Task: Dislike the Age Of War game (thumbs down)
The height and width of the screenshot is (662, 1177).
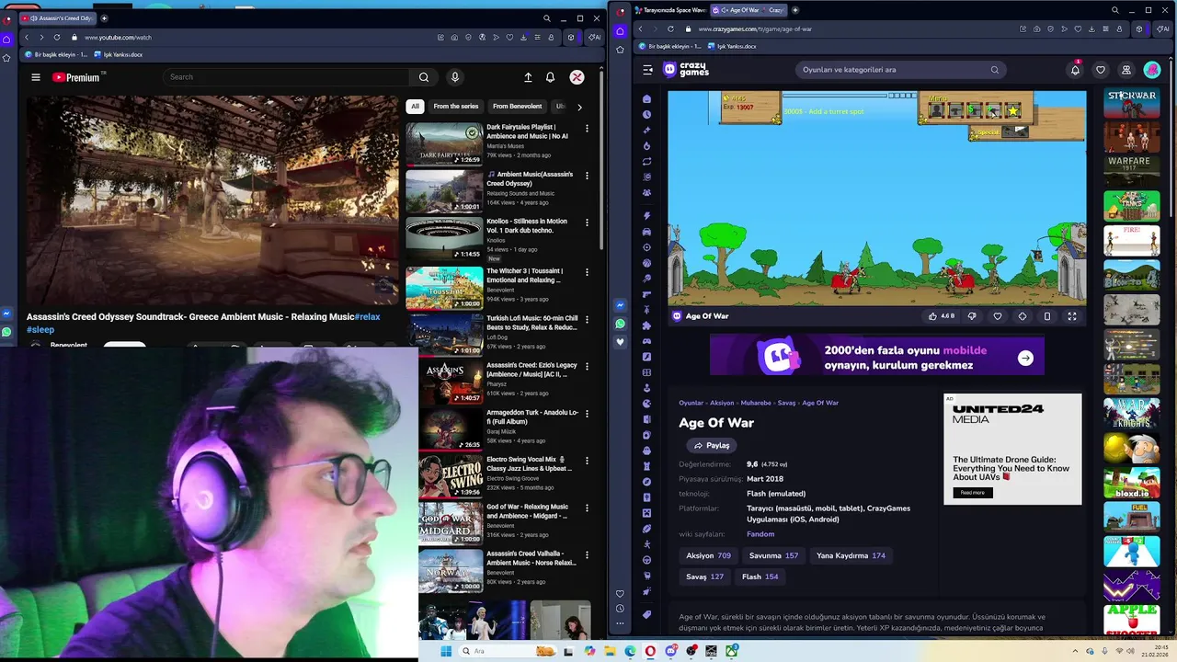Action: pos(972,316)
